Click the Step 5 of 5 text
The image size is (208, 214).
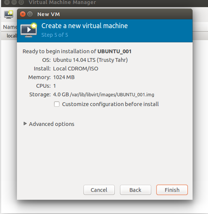point(55,35)
